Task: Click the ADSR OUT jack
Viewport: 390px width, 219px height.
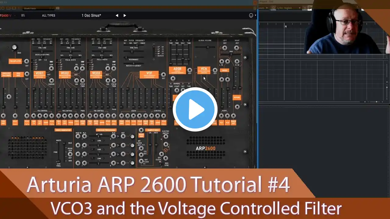Action: tap(190, 70)
